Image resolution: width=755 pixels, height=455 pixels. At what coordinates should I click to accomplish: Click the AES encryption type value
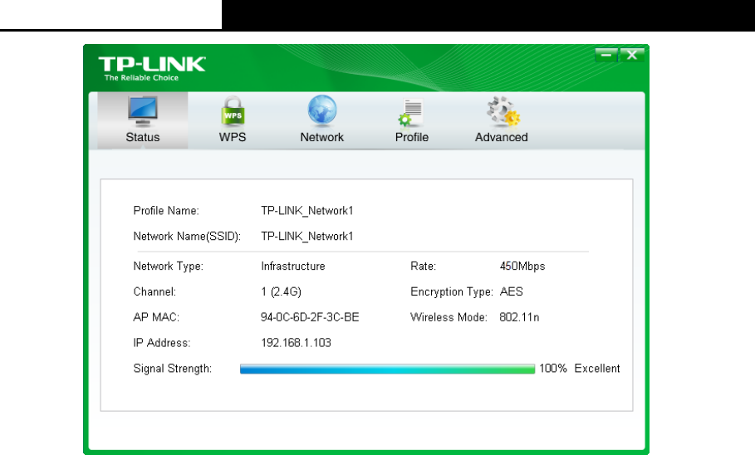(x=512, y=291)
